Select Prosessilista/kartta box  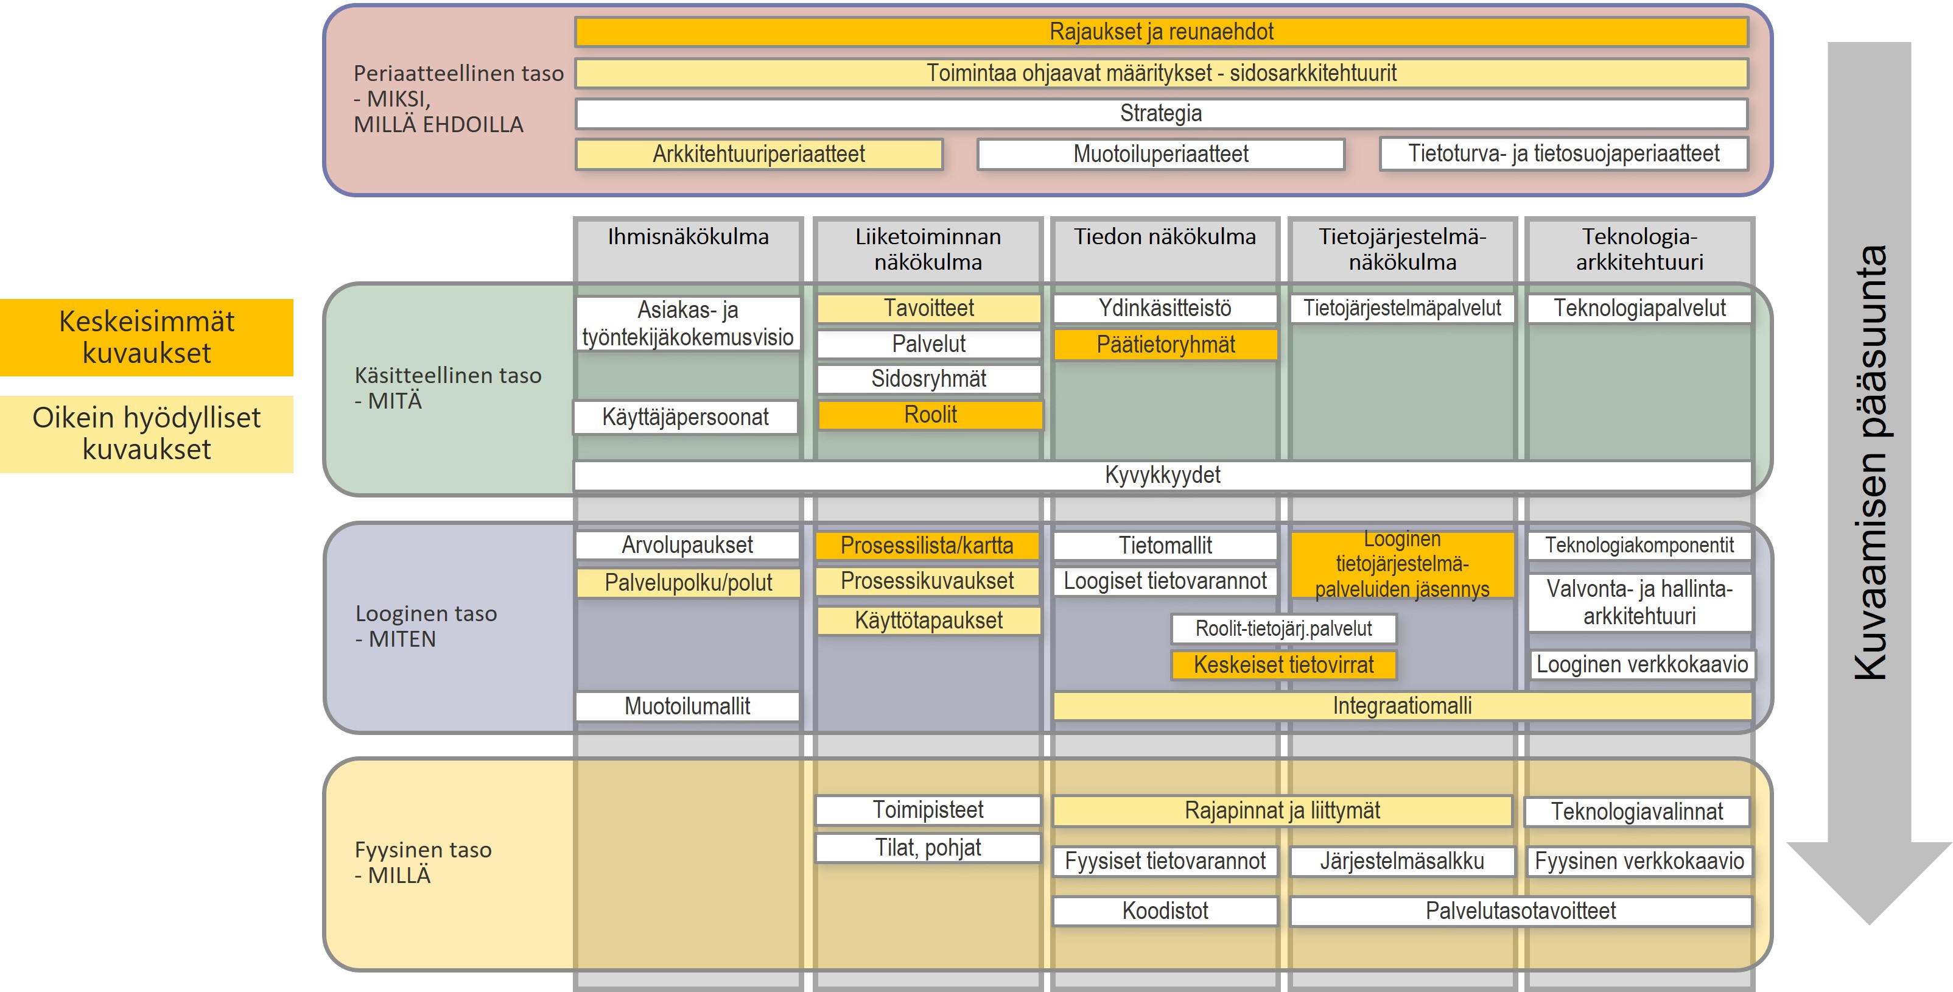[927, 545]
